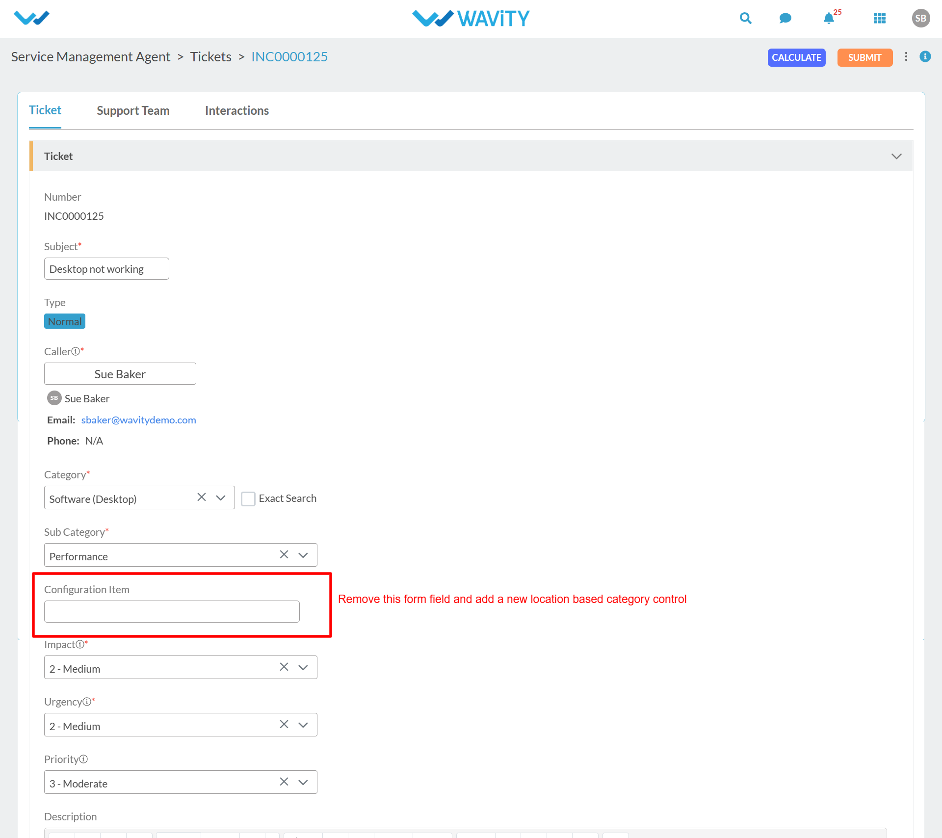Open the chat bubble icon

coord(785,18)
